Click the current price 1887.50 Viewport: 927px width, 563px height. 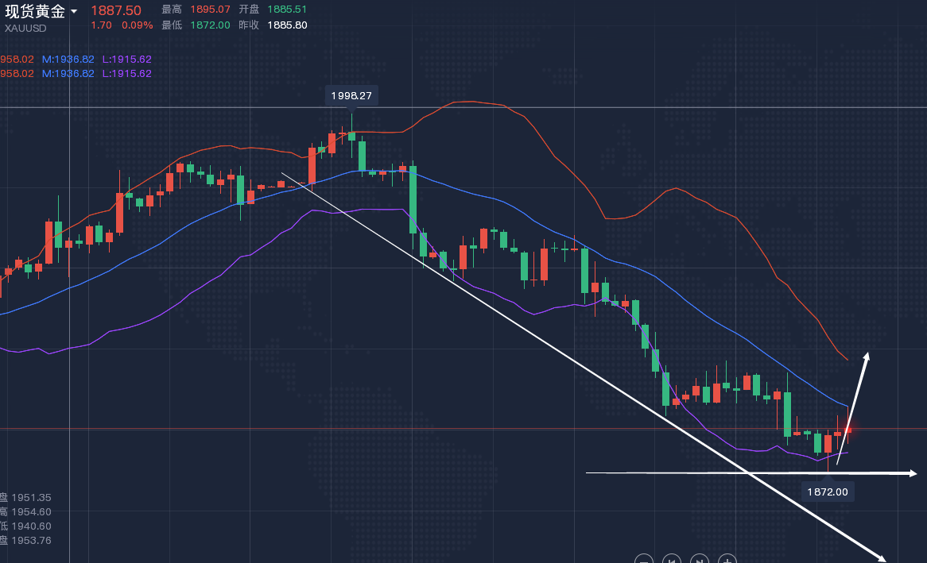point(115,10)
